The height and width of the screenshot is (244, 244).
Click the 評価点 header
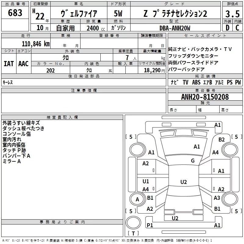(x=232, y=4)
